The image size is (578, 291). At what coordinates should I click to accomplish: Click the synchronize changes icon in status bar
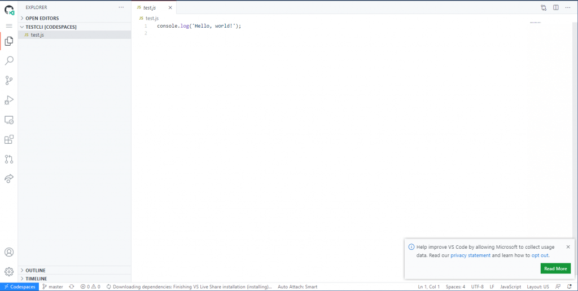click(x=72, y=286)
